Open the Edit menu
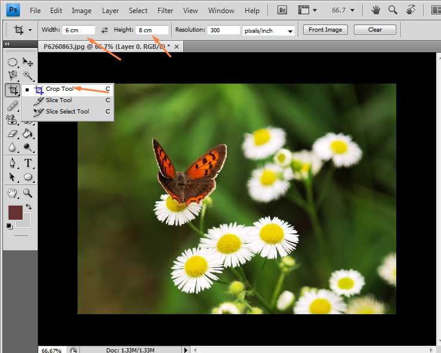The height and width of the screenshot is (353, 441). [56, 11]
